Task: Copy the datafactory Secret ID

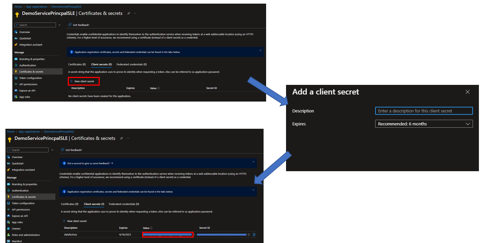Action: click(x=249, y=235)
